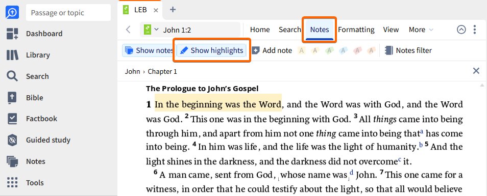This screenshot has height=196, width=487.
Task: Open the LEB resource dropdown chevron
Action: [157, 30]
